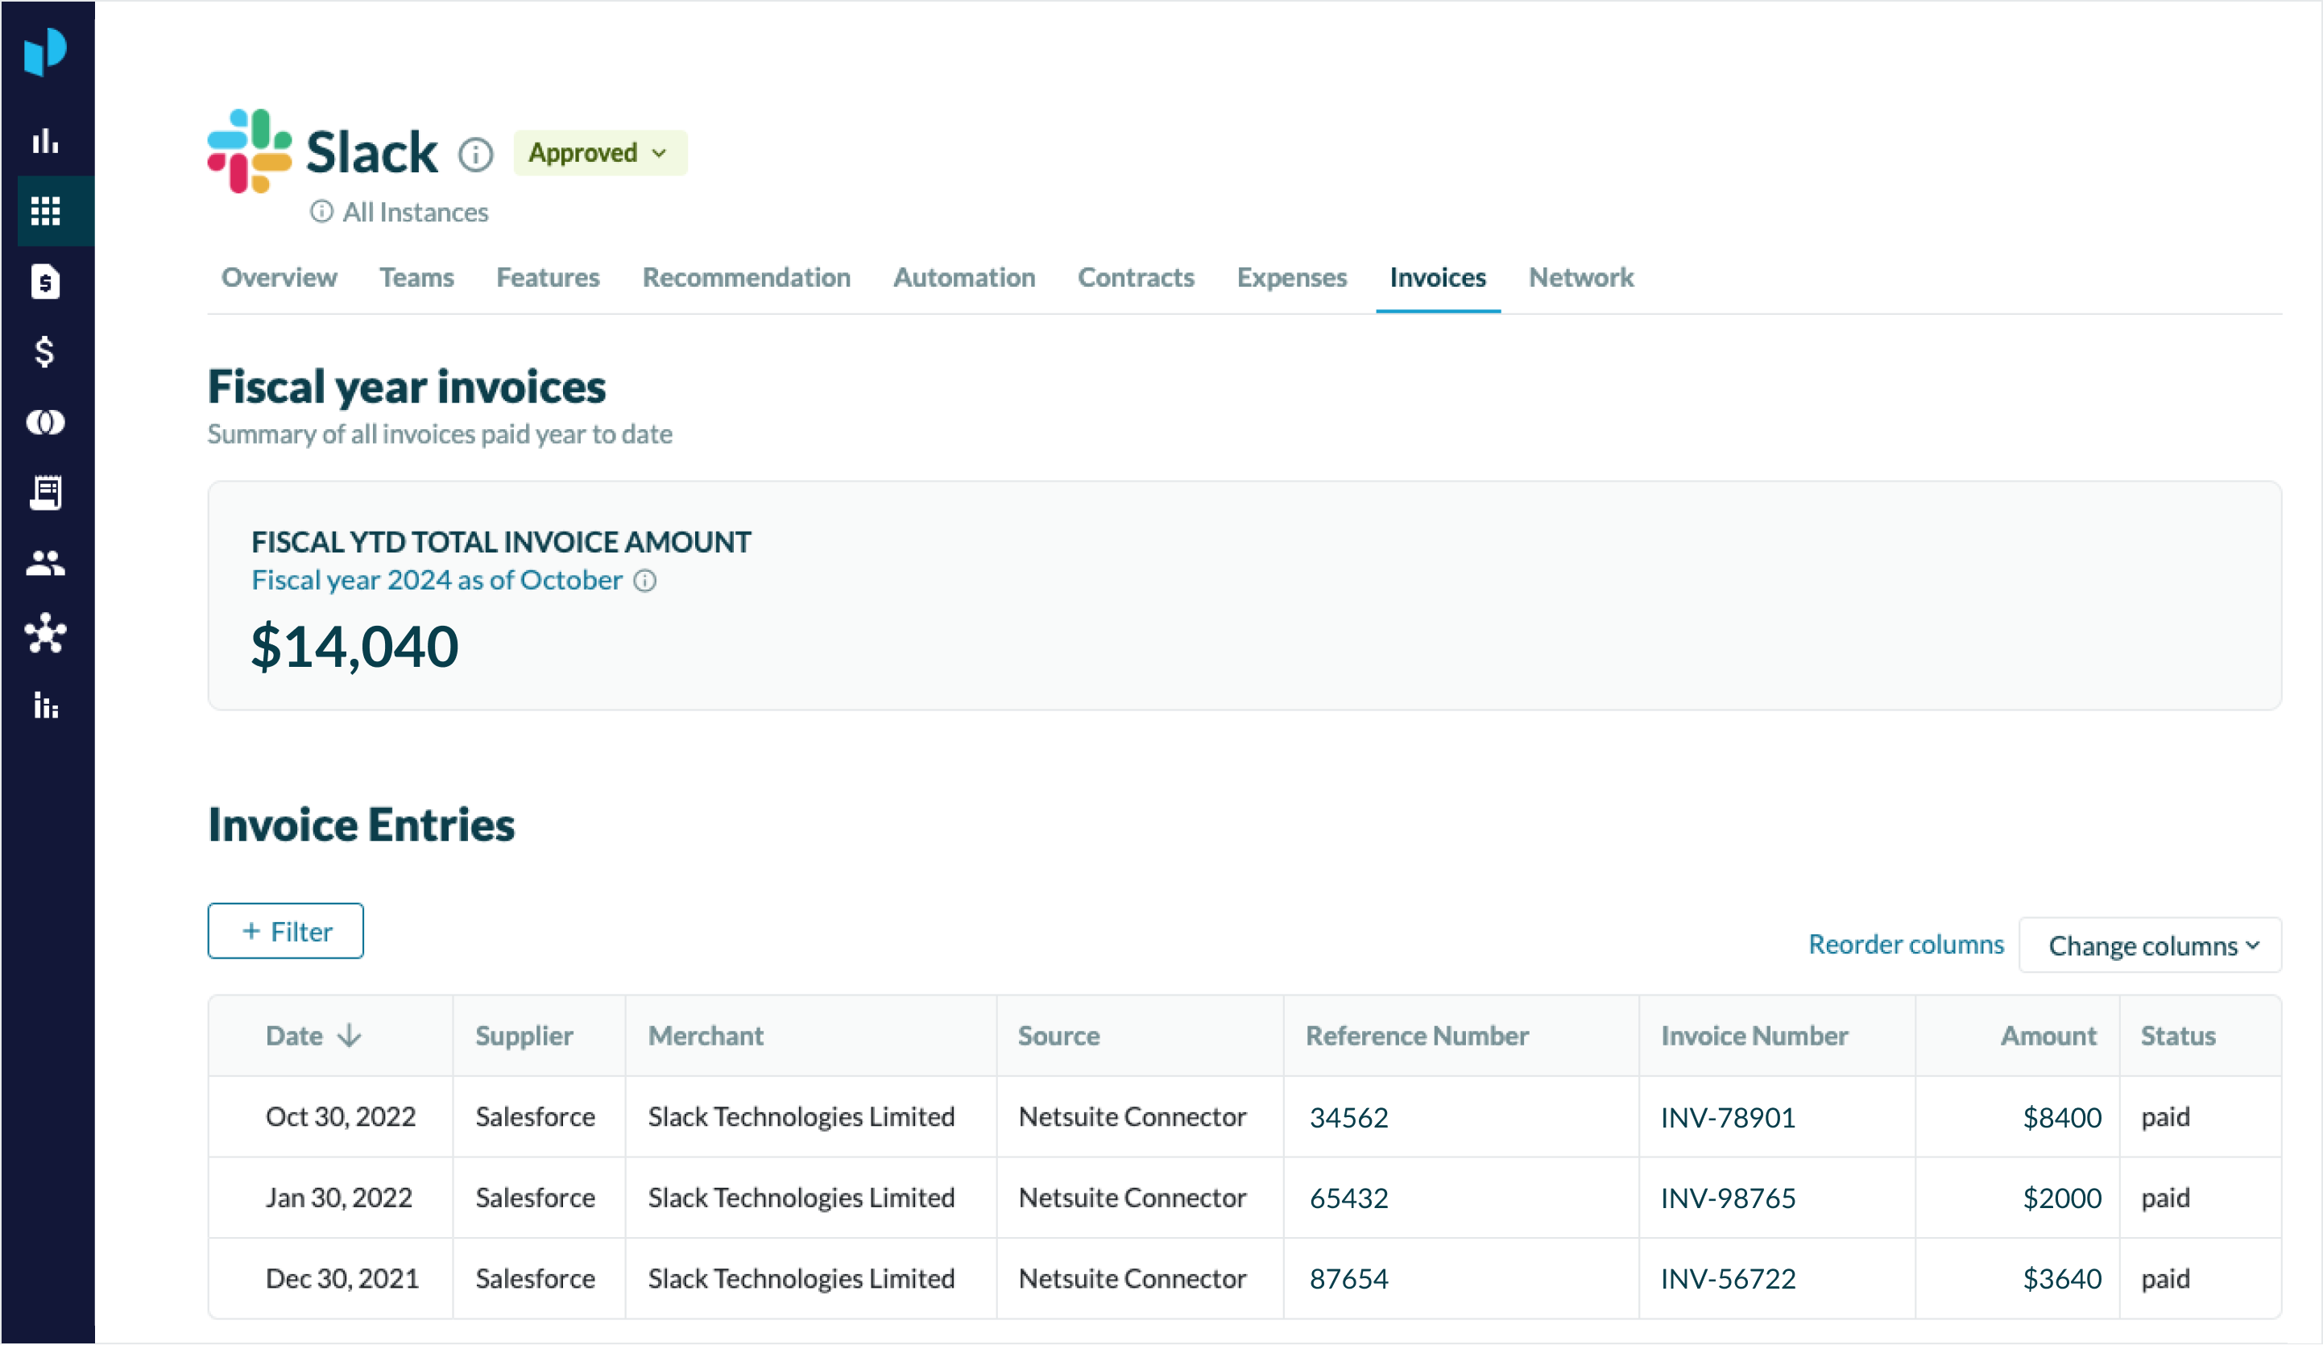The height and width of the screenshot is (1345, 2323).
Task: Click the info icon next to Slack title
Action: pyautogui.click(x=476, y=154)
